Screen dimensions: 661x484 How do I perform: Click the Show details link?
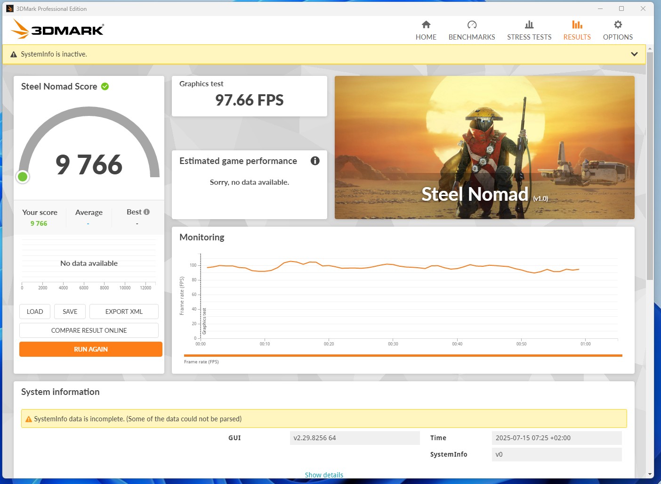tap(324, 475)
